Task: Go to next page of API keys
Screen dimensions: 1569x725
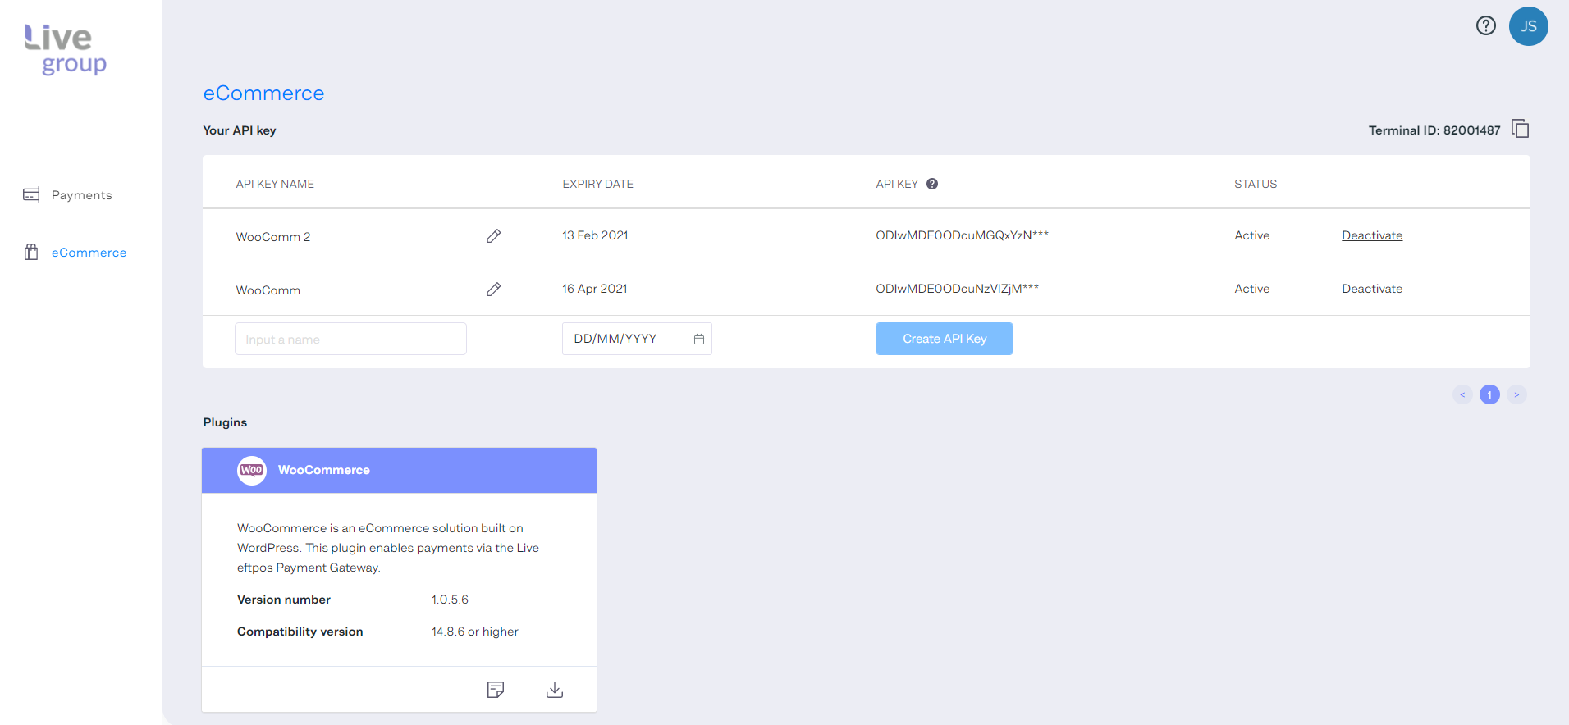Action: pos(1516,394)
